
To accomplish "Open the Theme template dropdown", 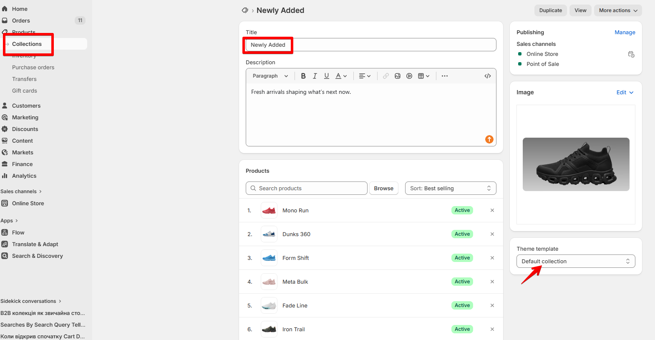I will point(576,261).
